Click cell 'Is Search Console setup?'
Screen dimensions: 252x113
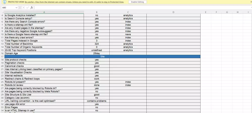pyautogui.click(x=44, y=19)
